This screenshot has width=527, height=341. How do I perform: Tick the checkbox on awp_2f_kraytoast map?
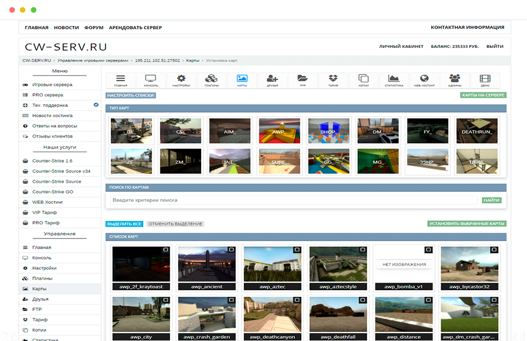coord(165,250)
